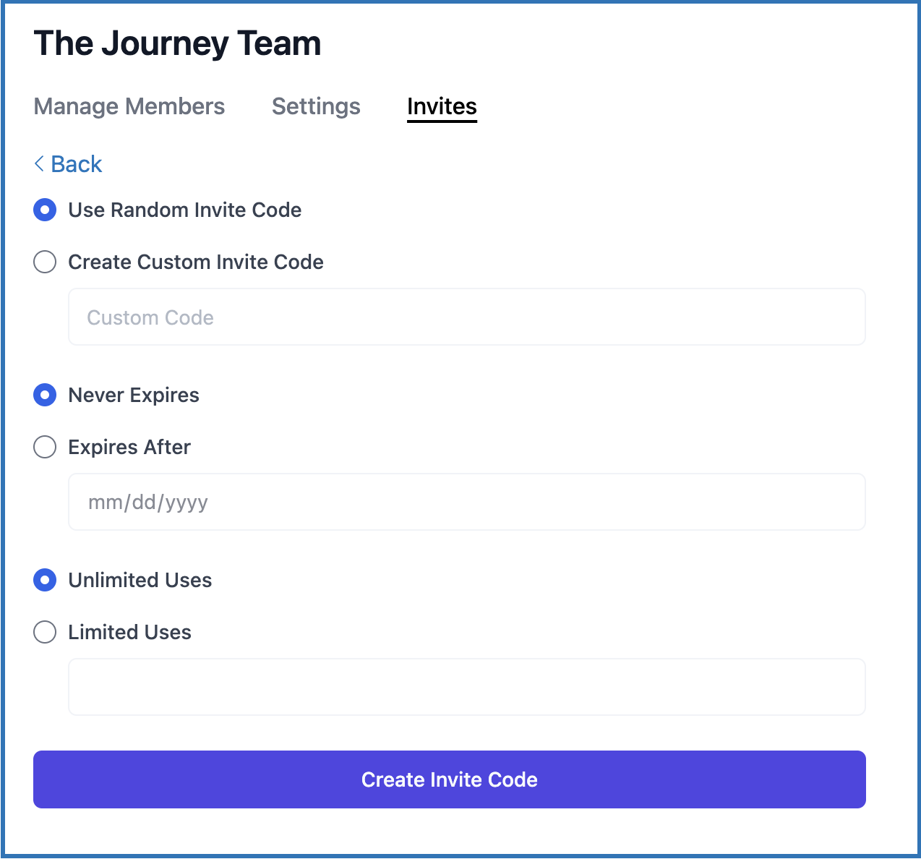This screenshot has height=859, width=921.
Task: Select the Invites tab
Action: click(x=442, y=106)
